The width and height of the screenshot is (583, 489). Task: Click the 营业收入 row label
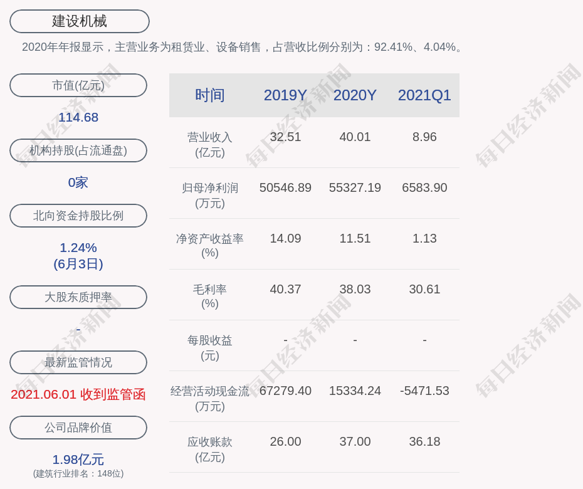tap(209, 144)
